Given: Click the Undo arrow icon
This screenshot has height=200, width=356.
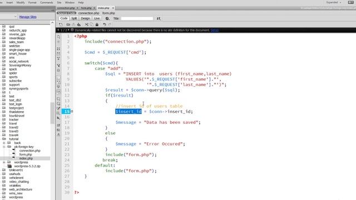Looking at the screenshot, I should [x=105, y=24].
